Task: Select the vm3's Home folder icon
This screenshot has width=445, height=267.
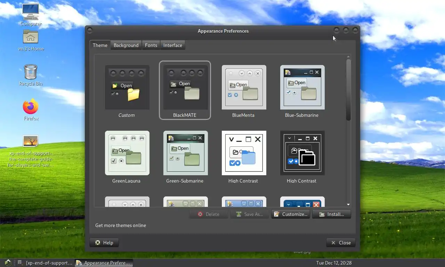Action: click(x=31, y=40)
